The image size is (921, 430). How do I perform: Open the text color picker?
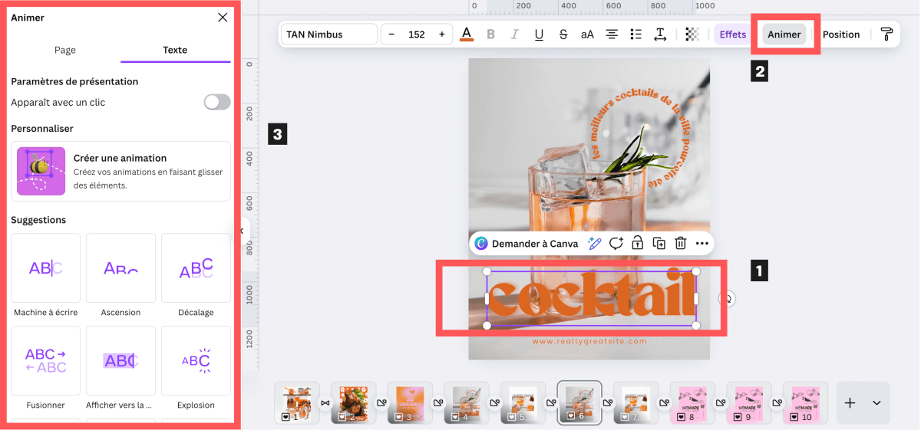(467, 34)
